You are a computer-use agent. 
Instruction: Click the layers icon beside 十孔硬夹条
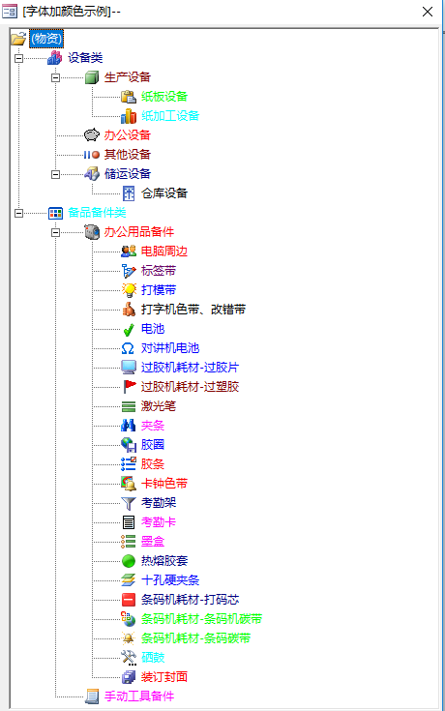(x=129, y=580)
